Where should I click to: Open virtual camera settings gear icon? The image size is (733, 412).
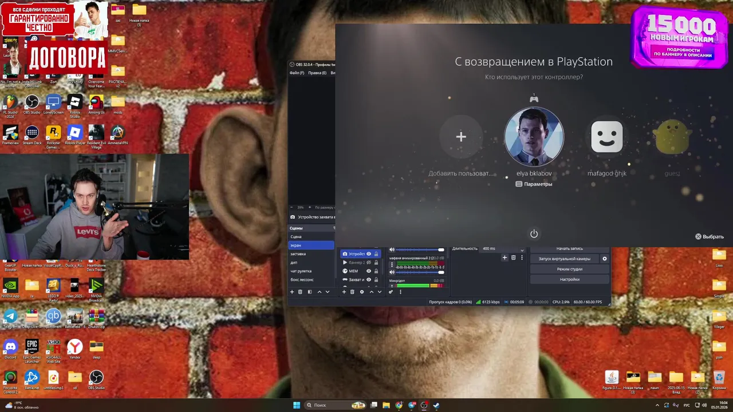click(x=604, y=259)
